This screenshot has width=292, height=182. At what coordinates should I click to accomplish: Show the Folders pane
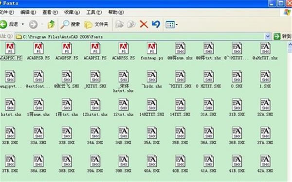[96, 24]
